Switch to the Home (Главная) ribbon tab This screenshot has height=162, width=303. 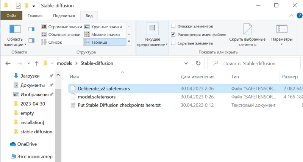[35, 16]
